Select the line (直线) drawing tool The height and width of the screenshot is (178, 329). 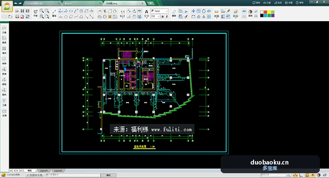coord(54,13)
